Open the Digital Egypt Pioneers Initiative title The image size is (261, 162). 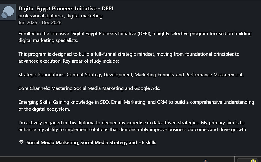[x=66, y=9]
